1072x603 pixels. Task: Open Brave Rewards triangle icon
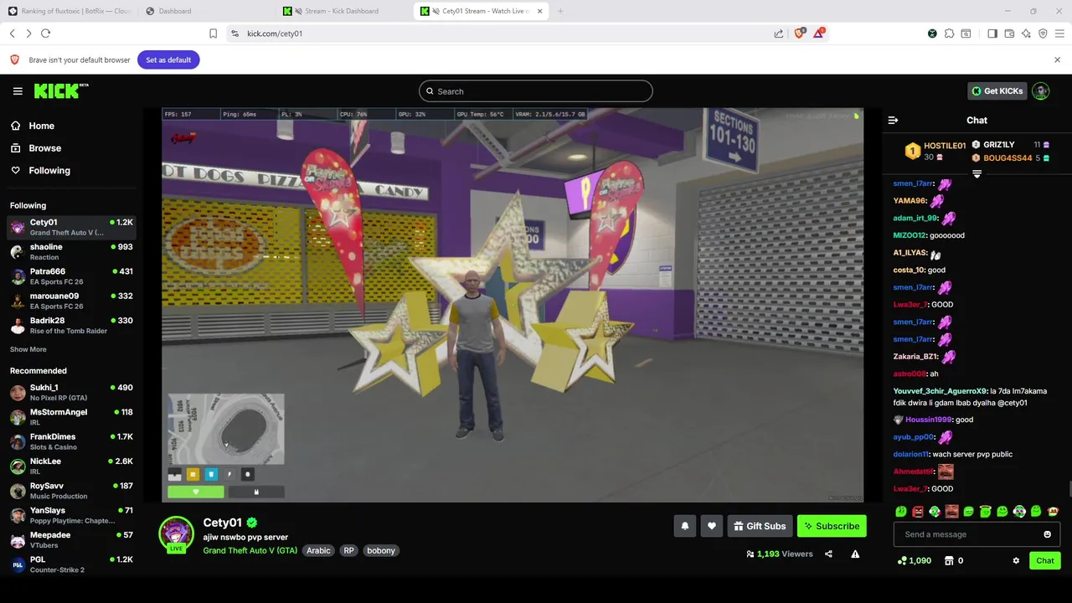tap(819, 33)
